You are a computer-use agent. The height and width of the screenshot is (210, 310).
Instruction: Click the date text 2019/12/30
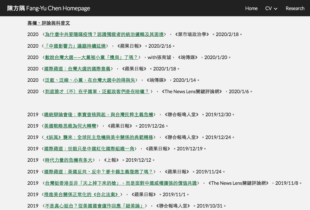point(218,115)
